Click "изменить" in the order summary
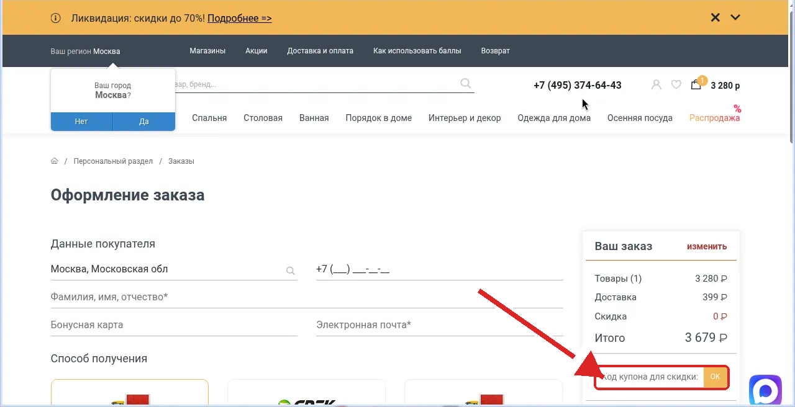795x407 pixels. (707, 246)
